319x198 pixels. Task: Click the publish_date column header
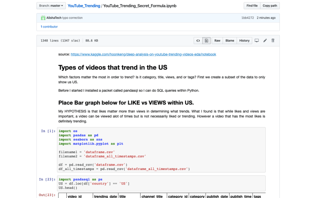[217, 196]
